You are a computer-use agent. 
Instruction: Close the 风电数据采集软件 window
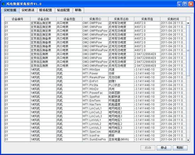[x=191, y=4]
